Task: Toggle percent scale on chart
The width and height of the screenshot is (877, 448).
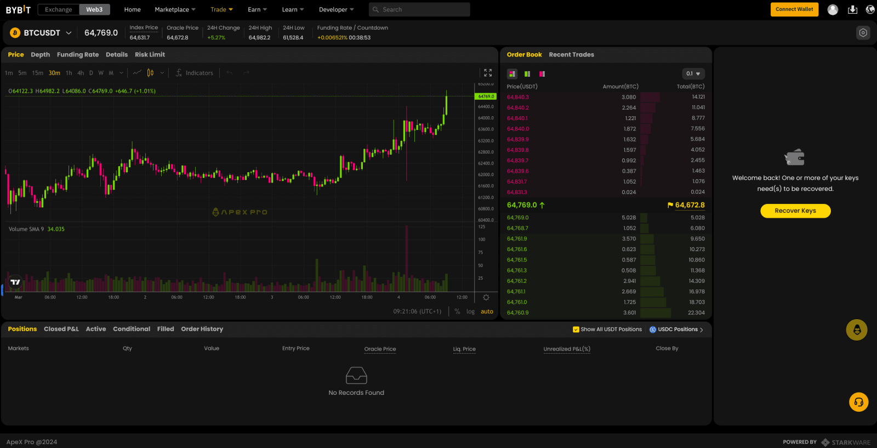Action: coord(457,311)
